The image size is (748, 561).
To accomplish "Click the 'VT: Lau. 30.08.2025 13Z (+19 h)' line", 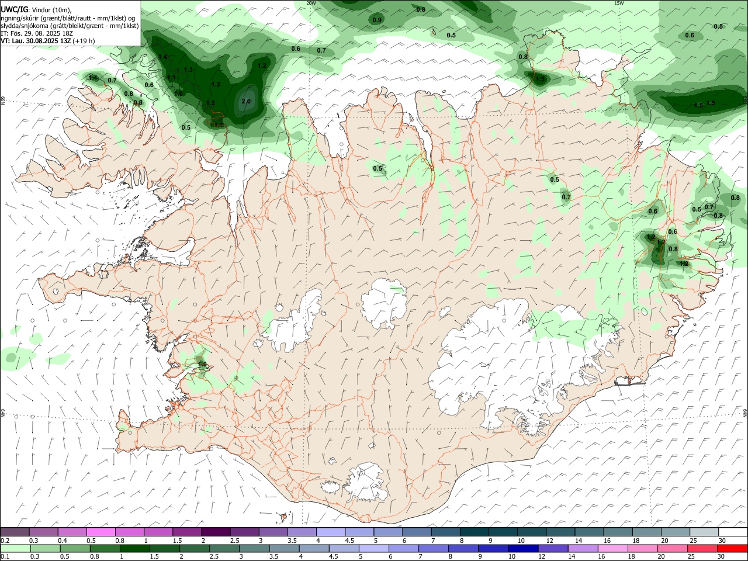I will click(x=47, y=41).
